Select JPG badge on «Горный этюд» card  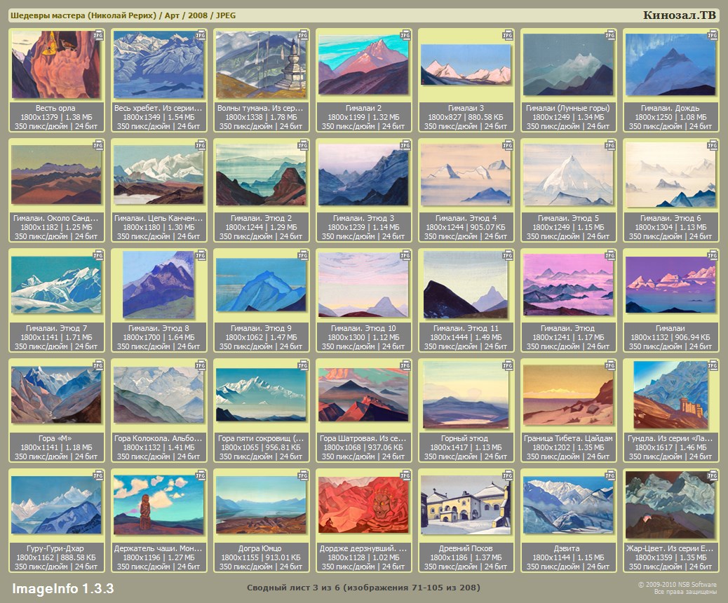coord(508,365)
